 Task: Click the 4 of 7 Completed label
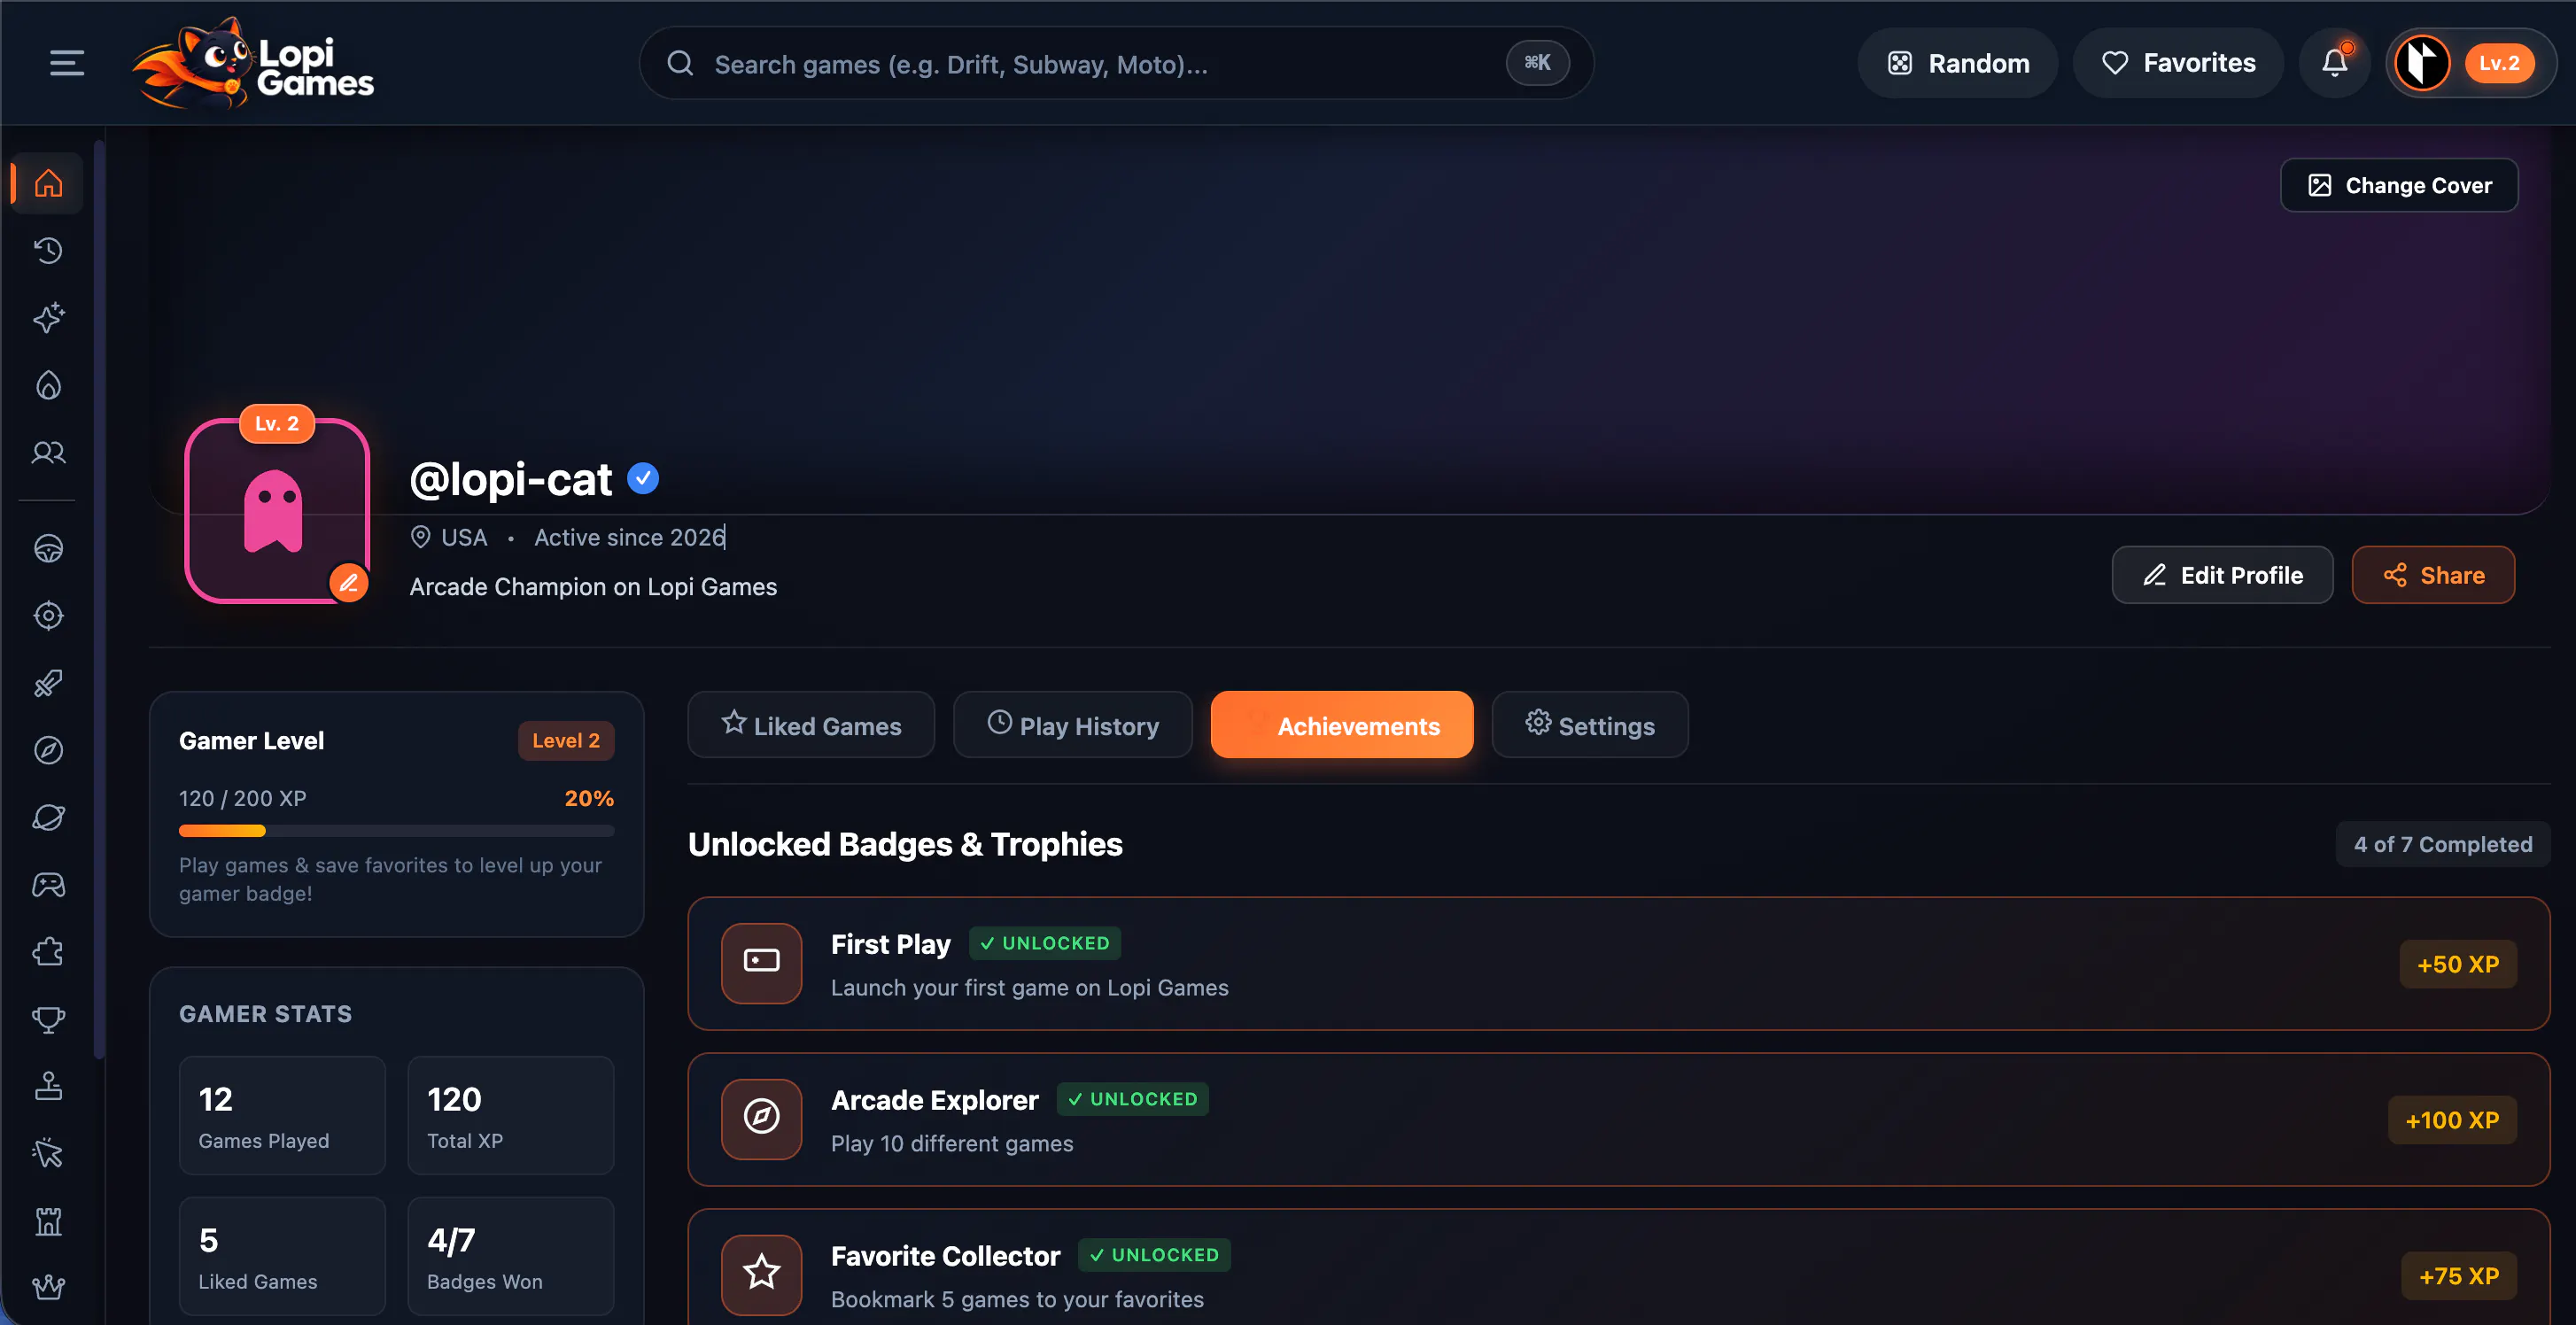point(2442,844)
